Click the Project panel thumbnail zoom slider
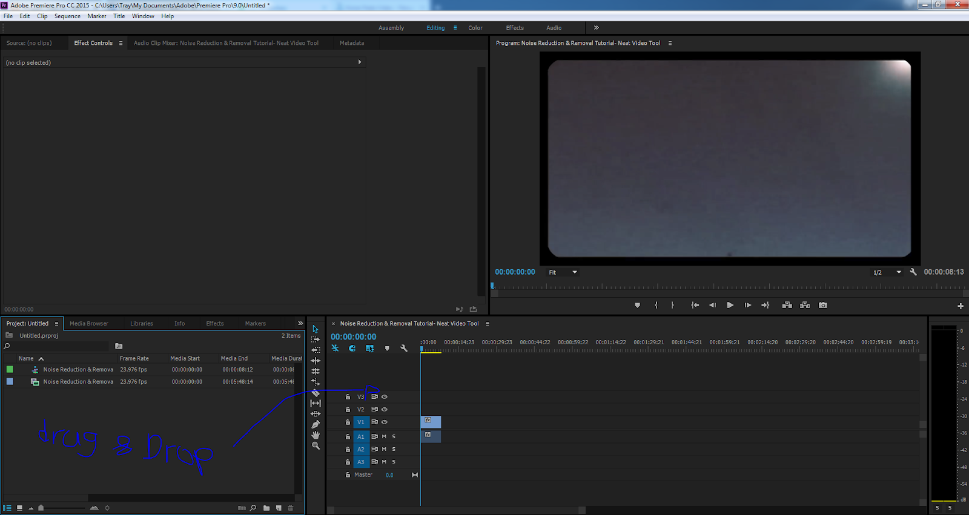The width and height of the screenshot is (969, 515). point(41,508)
